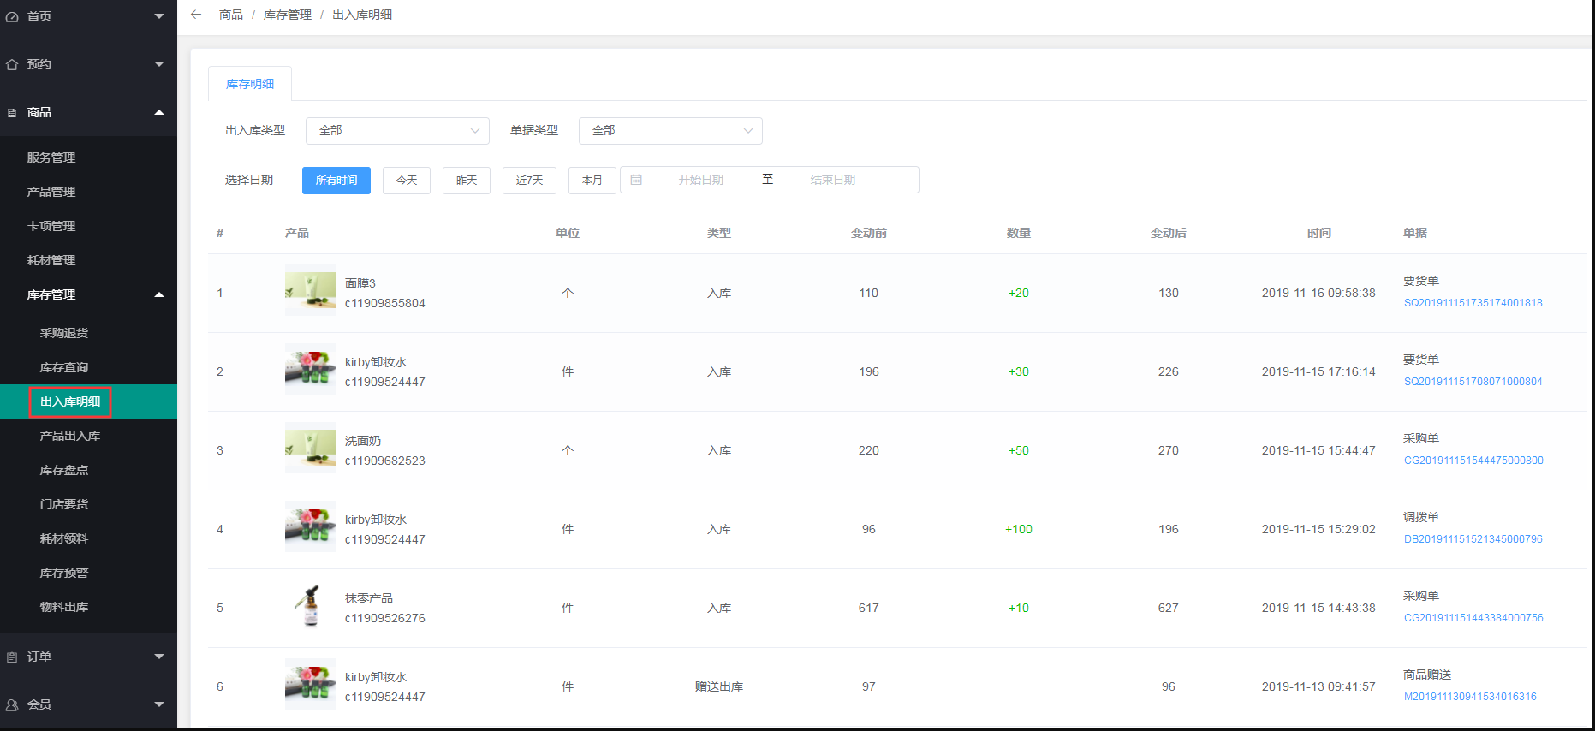Open order link M201911130941534016316
Image resolution: width=1595 pixels, height=731 pixels.
click(x=1470, y=697)
